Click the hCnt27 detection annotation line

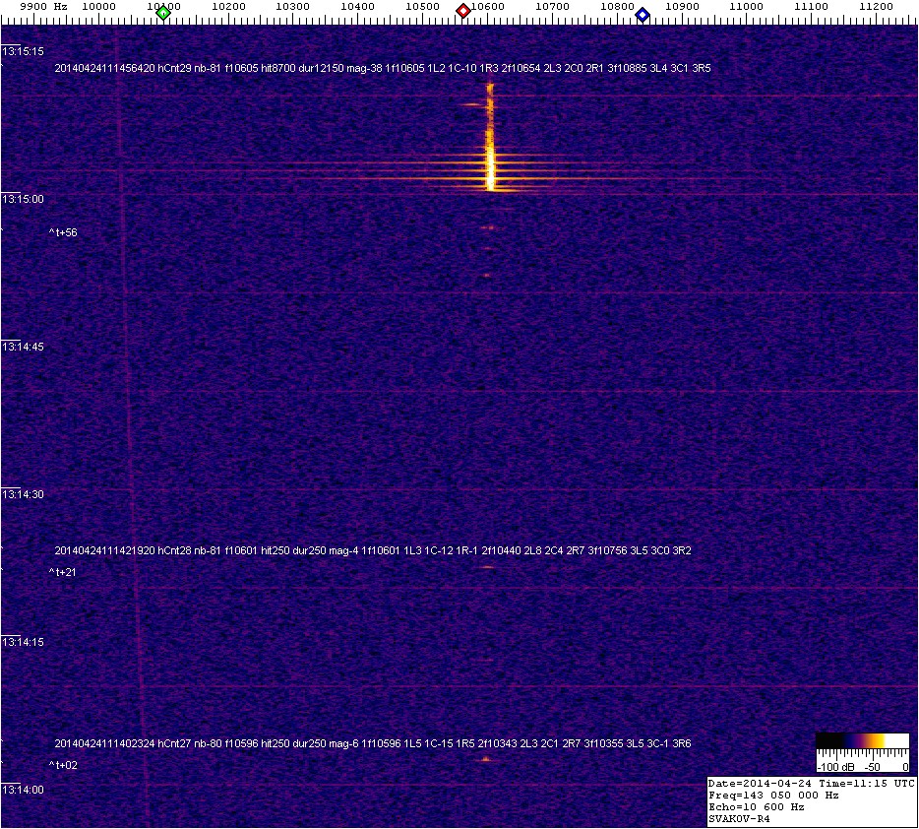[x=372, y=743]
